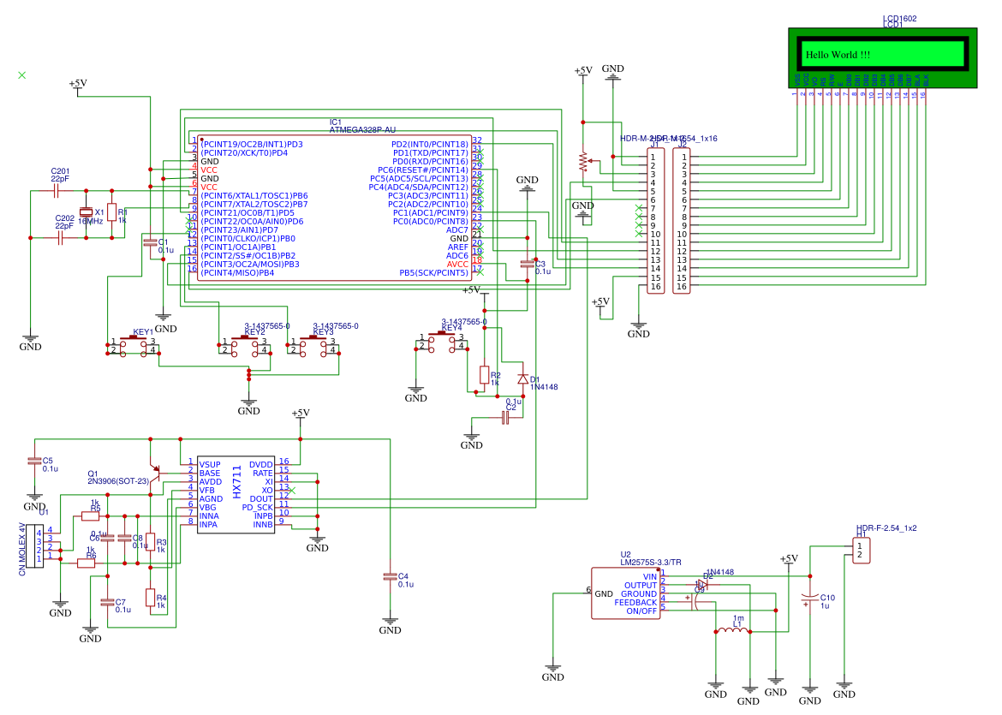Select the HX711 chip label
Viewport: 1002px width, 715px height.
pyautogui.click(x=237, y=482)
